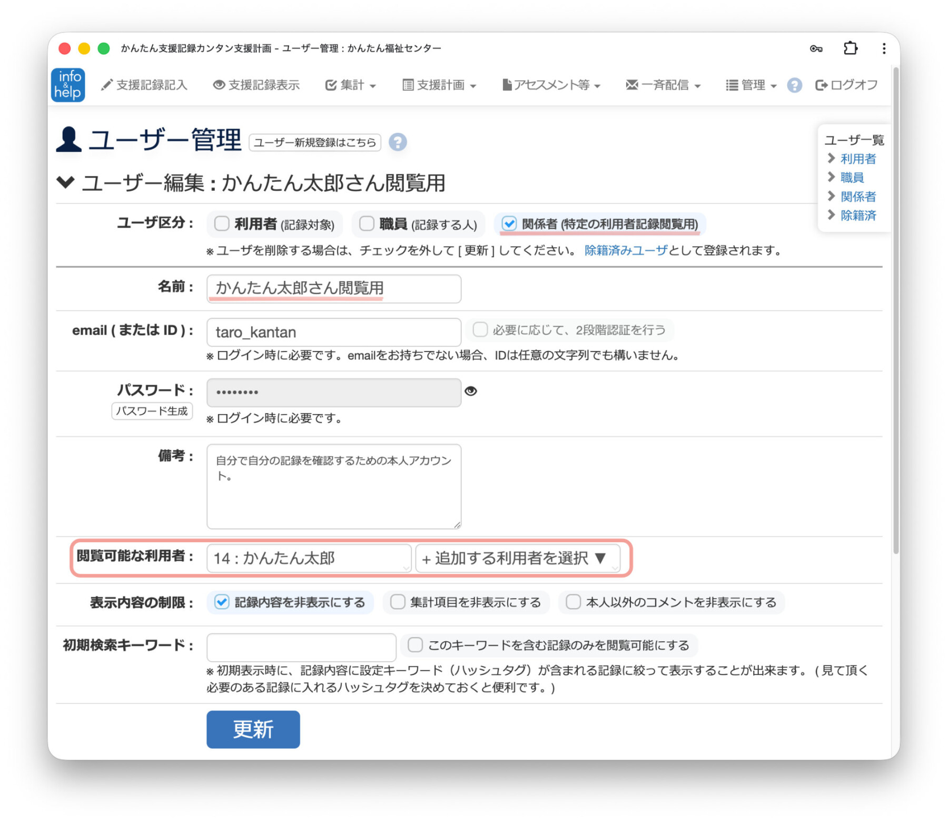Open the info & help logo
948x823 pixels.
[x=68, y=85]
